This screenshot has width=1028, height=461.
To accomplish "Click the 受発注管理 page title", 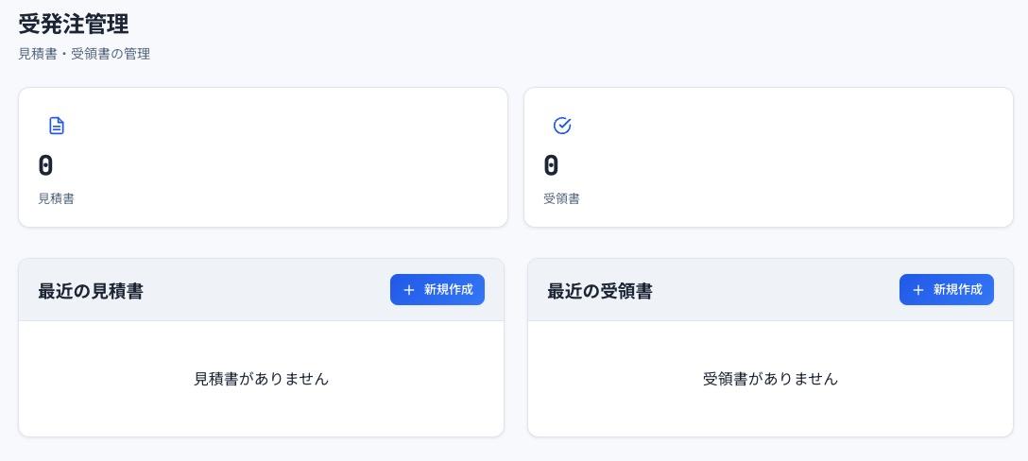I will 74,24.
